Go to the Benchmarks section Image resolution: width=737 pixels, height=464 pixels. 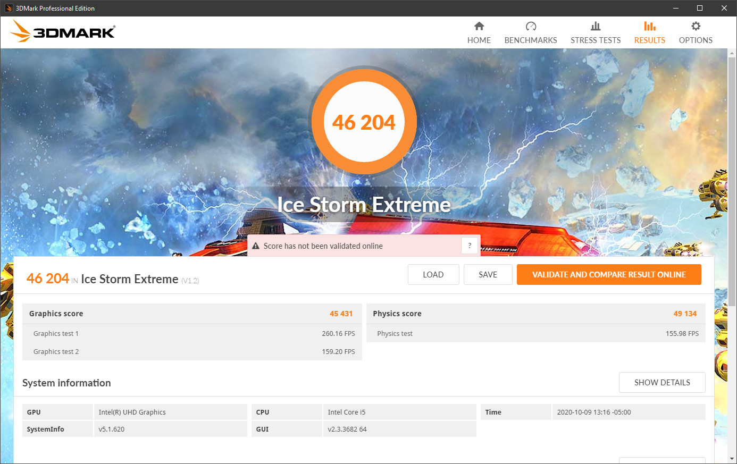click(x=531, y=33)
